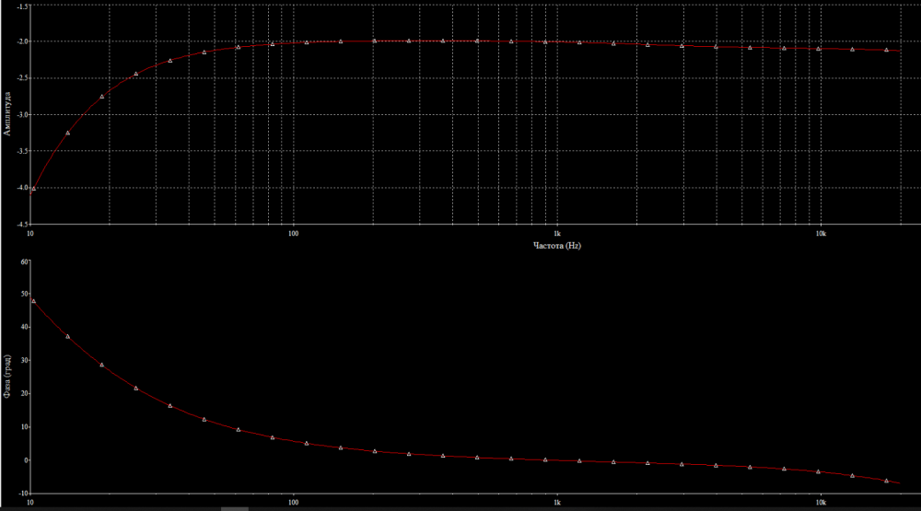Click the first triangle marker on amplitude curve
921x511 pixels.
point(34,188)
